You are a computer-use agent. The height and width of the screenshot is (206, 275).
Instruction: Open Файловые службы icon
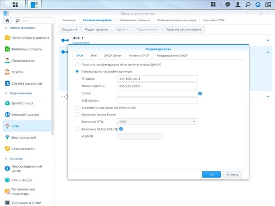7,49
